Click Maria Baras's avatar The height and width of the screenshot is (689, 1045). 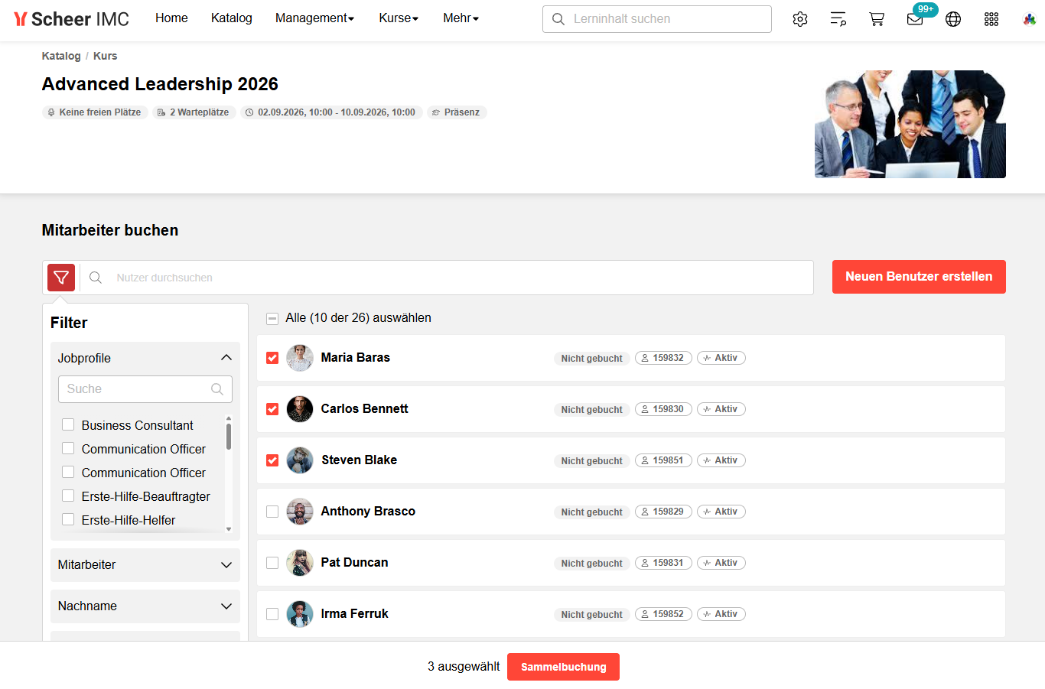pyautogui.click(x=300, y=358)
